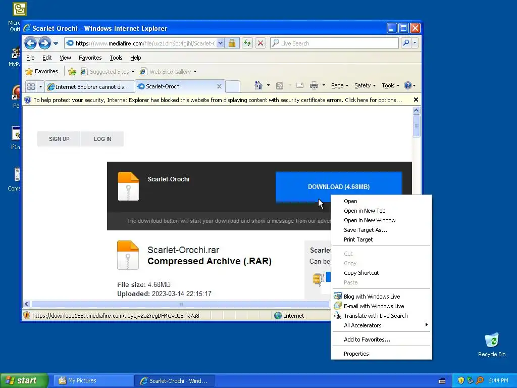Click the Print icon
Screen dimensions: 517x388
pyautogui.click(x=314, y=86)
